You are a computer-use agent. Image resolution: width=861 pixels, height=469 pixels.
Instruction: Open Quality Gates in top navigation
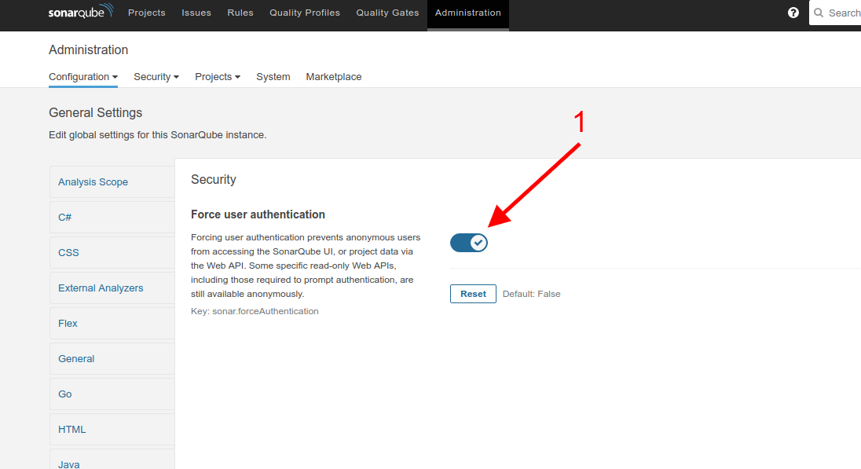pyautogui.click(x=387, y=13)
